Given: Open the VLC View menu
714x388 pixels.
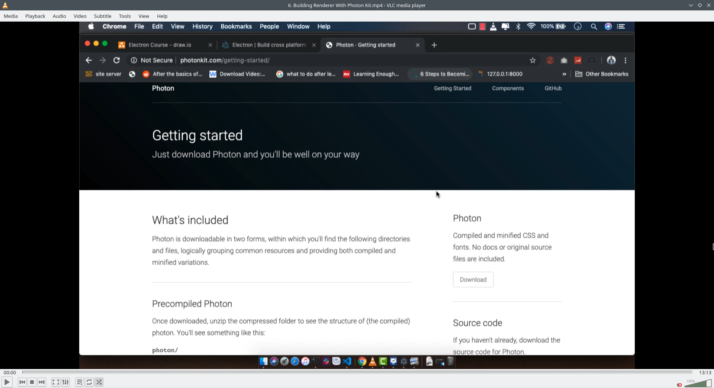Looking at the screenshot, I should [144, 16].
